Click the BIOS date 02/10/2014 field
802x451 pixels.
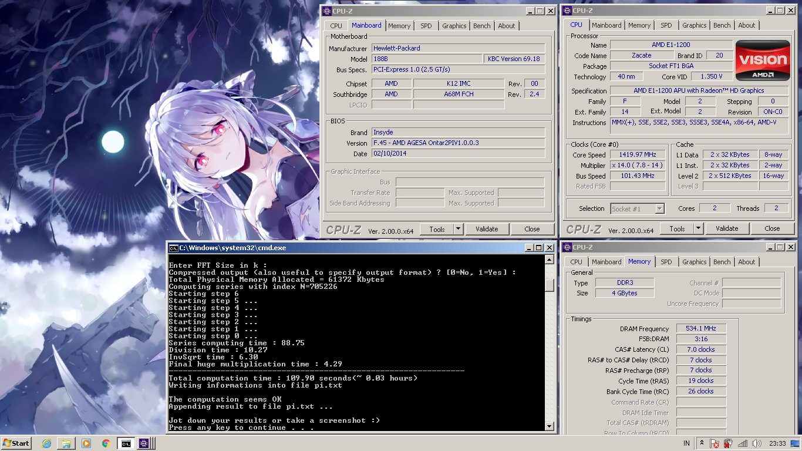point(458,154)
